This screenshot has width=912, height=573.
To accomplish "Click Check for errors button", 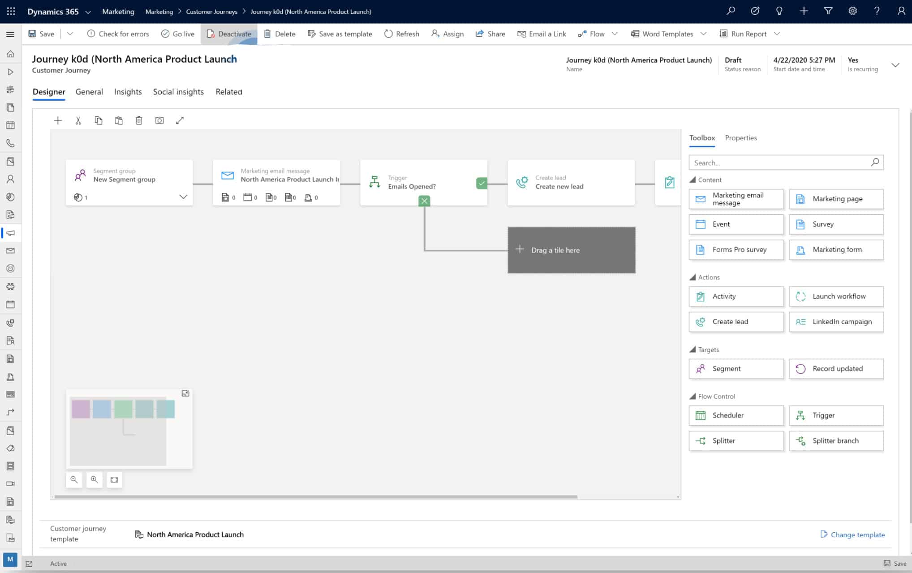I will 118,34.
